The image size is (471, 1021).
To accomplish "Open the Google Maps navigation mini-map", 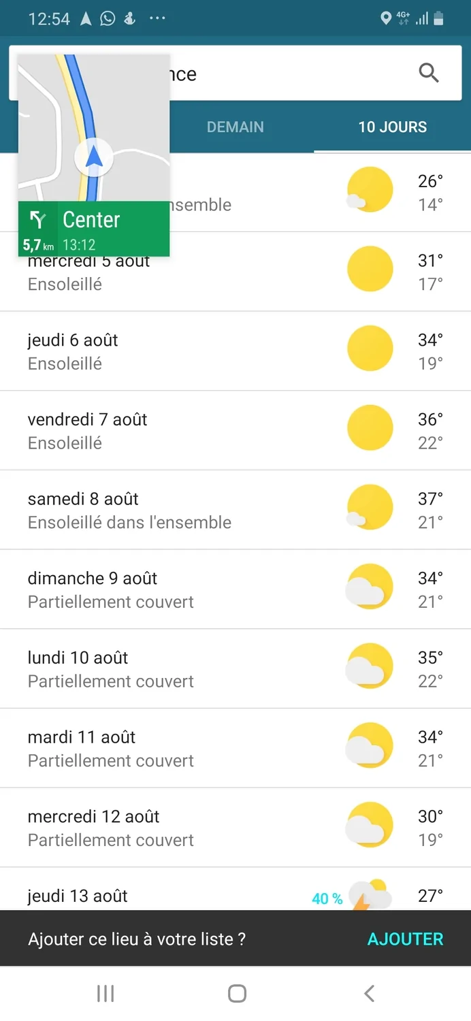I will click(x=93, y=128).
